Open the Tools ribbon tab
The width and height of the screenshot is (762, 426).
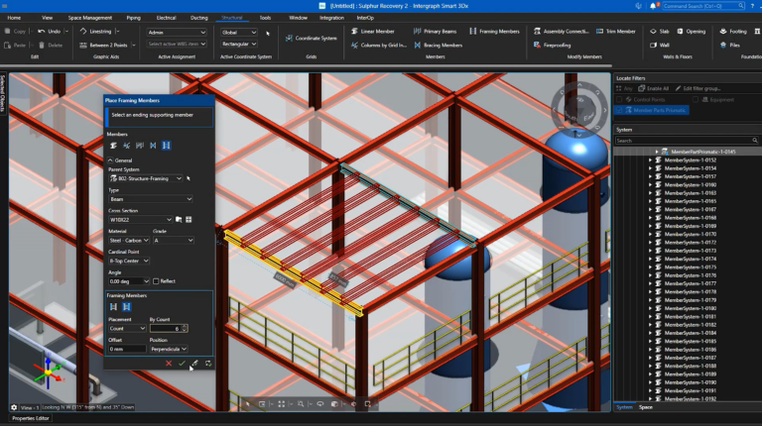point(265,18)
